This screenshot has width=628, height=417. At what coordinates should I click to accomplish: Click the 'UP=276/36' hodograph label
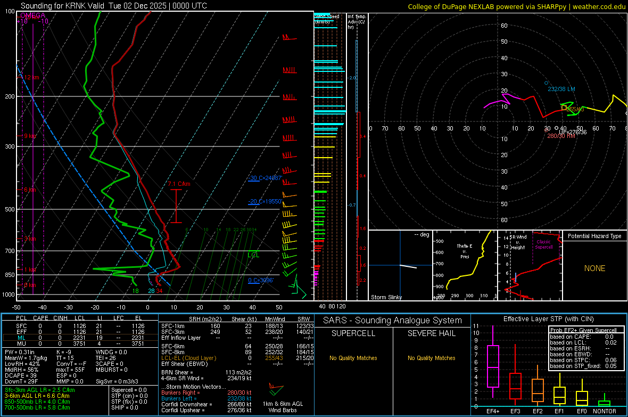tap(573, 132)
